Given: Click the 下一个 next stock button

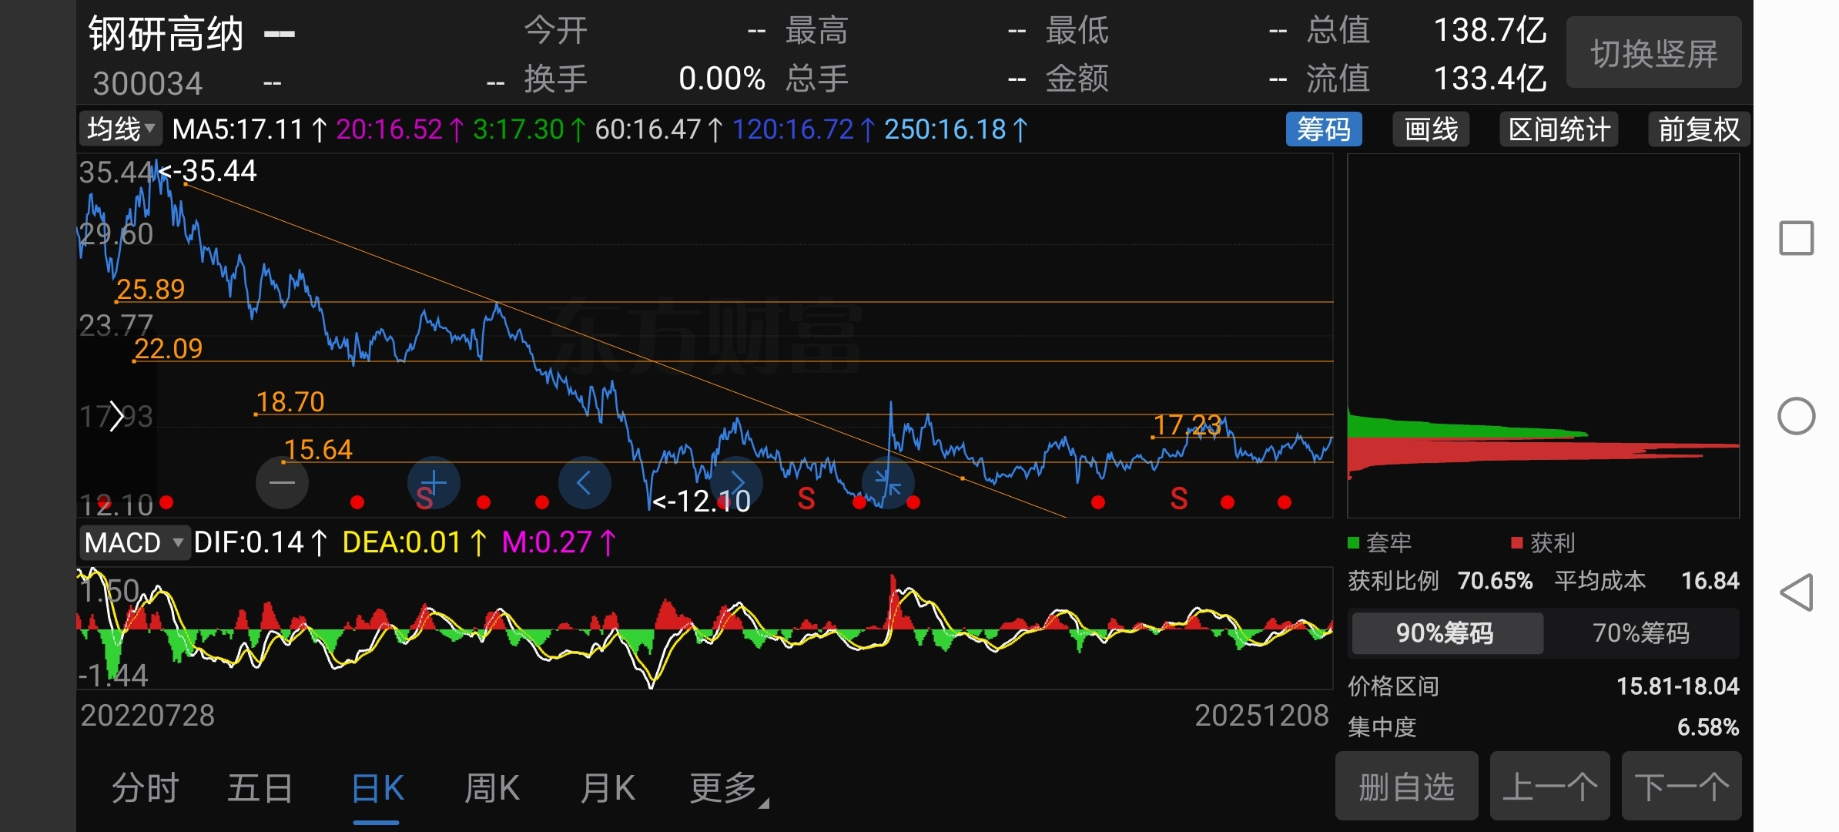Looking at the screenshot, I should (x=1680, y=787).
